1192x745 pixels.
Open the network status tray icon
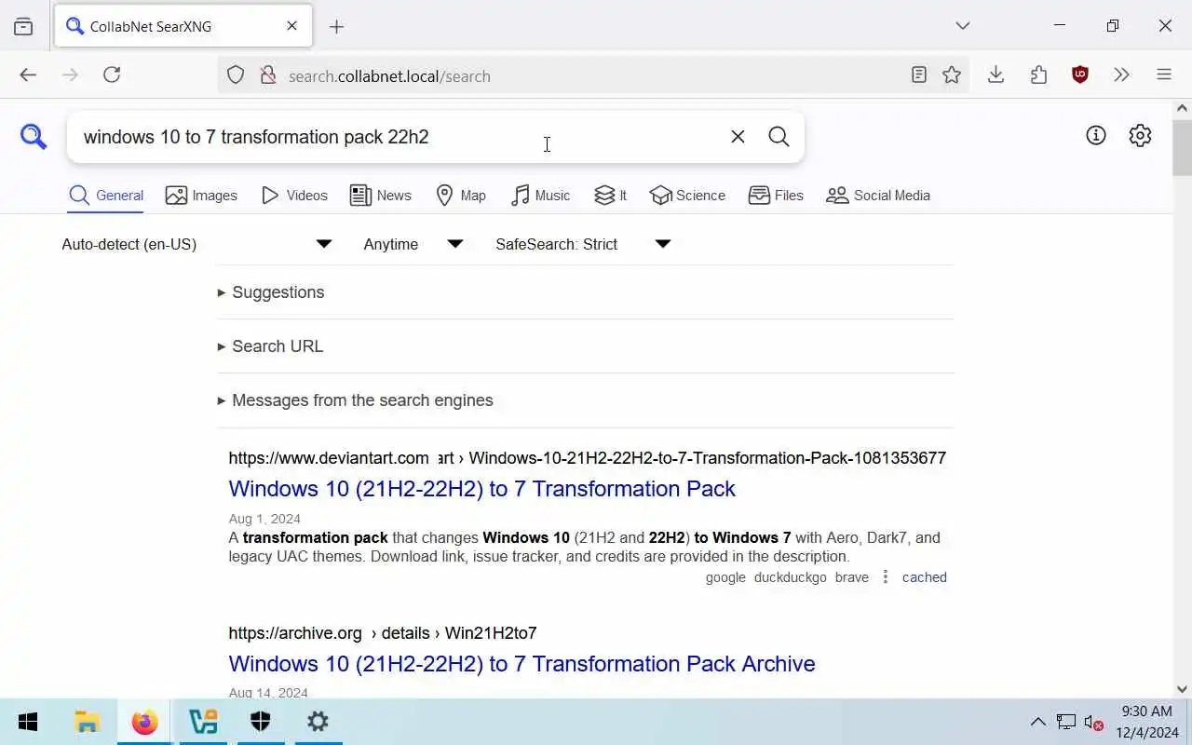click(x=1065, y=723)
